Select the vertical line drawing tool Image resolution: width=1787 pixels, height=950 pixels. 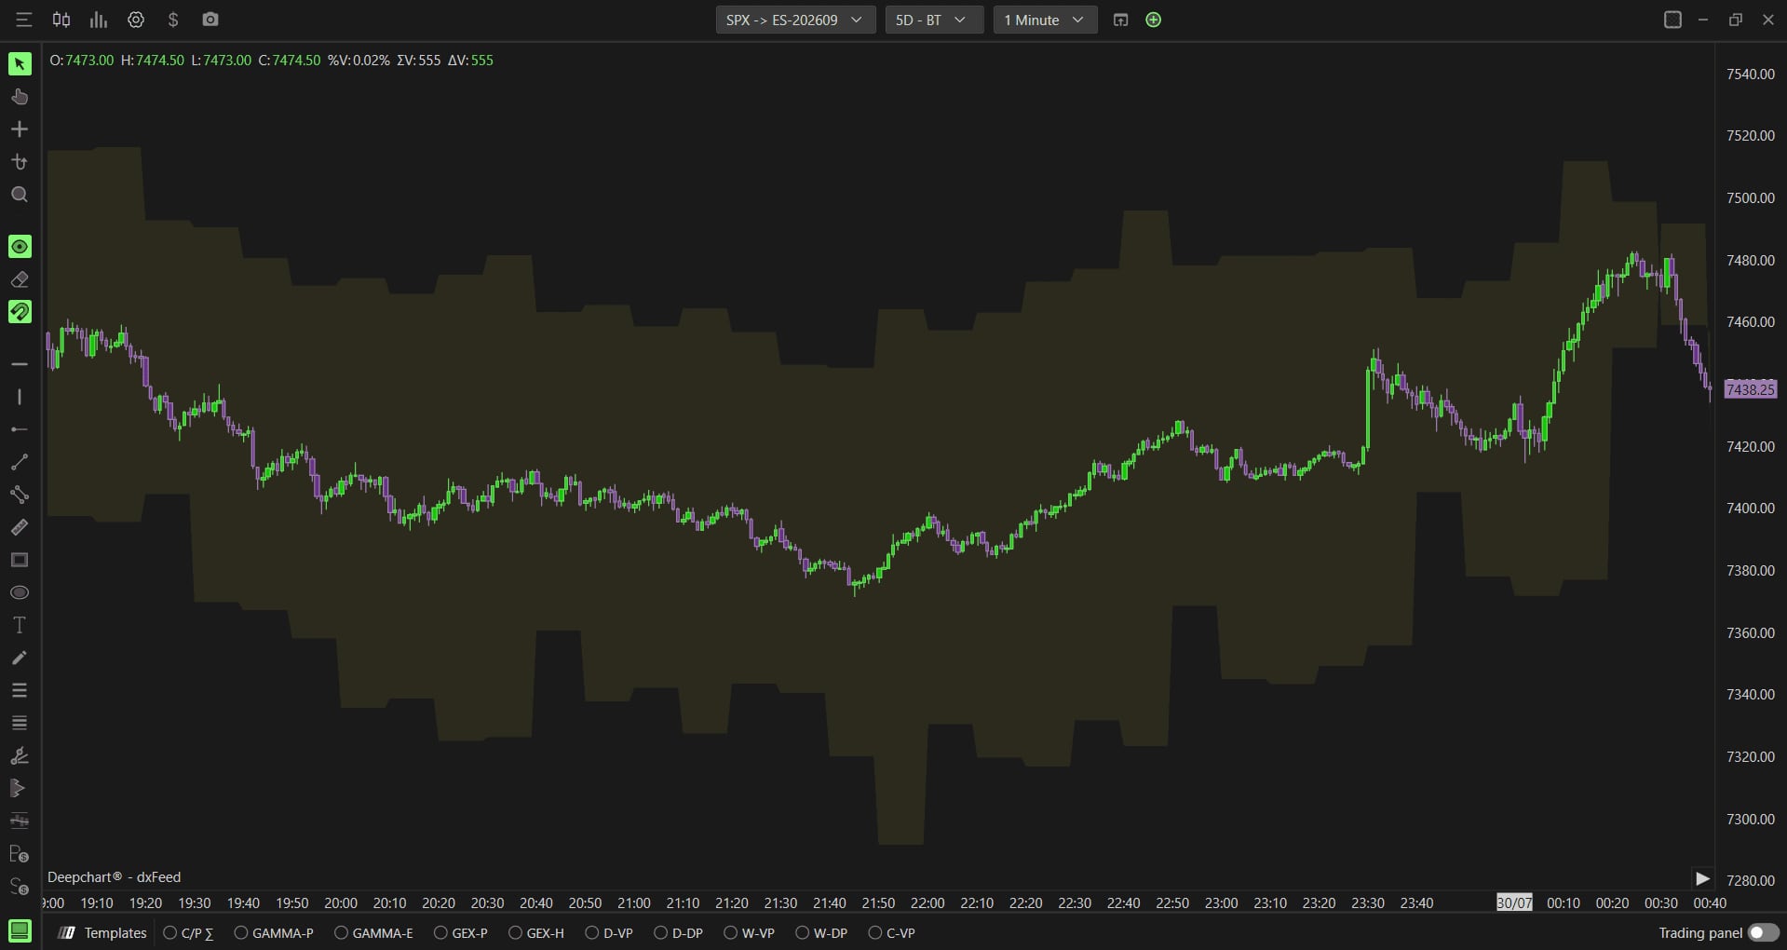20,397
